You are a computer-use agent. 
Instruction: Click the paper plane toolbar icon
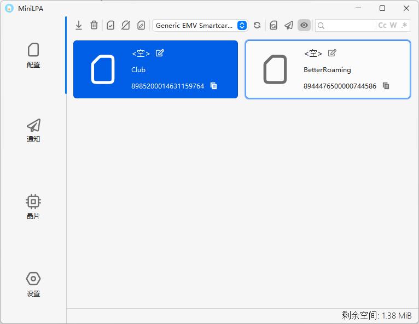(x=289, y=25)
